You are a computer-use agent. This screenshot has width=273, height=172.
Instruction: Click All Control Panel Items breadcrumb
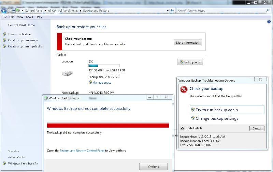pos(63,11)
